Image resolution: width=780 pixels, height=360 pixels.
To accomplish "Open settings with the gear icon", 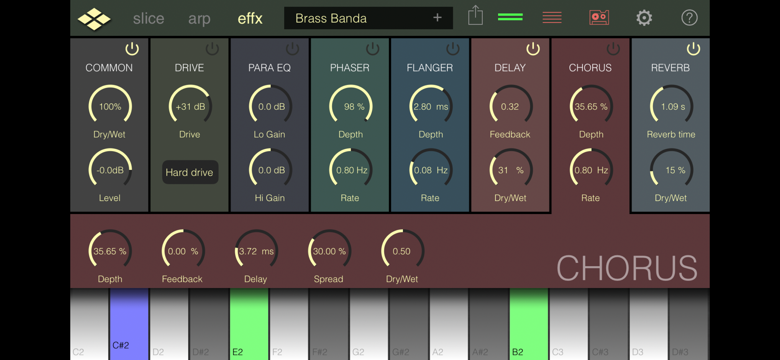I will (x=644, y=18).
